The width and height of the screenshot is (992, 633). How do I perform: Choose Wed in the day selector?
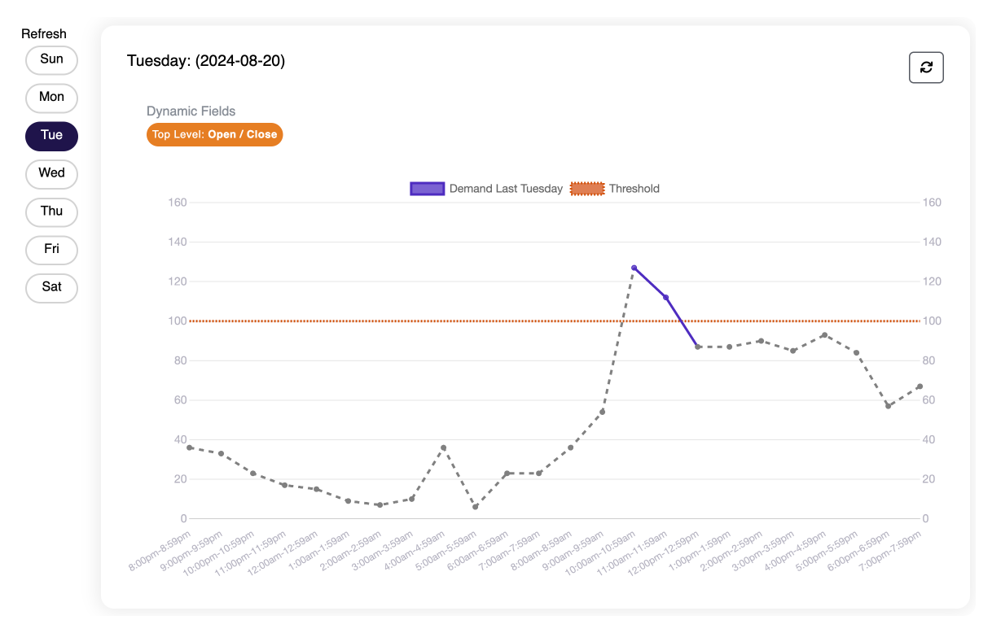point(51,173)
